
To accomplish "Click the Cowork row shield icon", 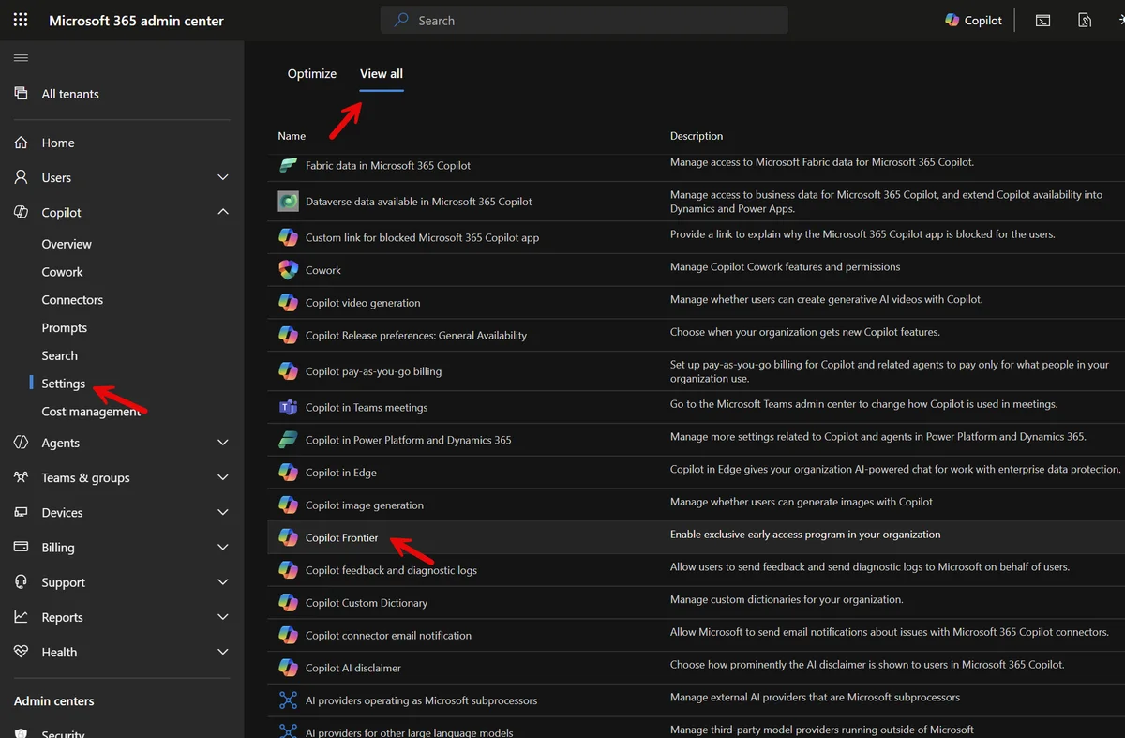I will pos(289,270).
